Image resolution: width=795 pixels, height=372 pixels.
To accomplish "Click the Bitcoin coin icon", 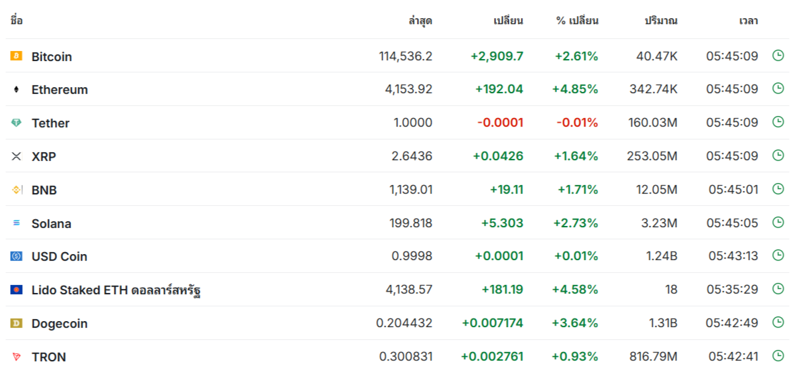I will (x=16, y=56).
